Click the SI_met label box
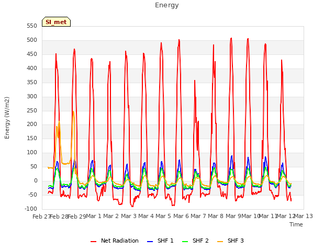 (x=56, y=22)
